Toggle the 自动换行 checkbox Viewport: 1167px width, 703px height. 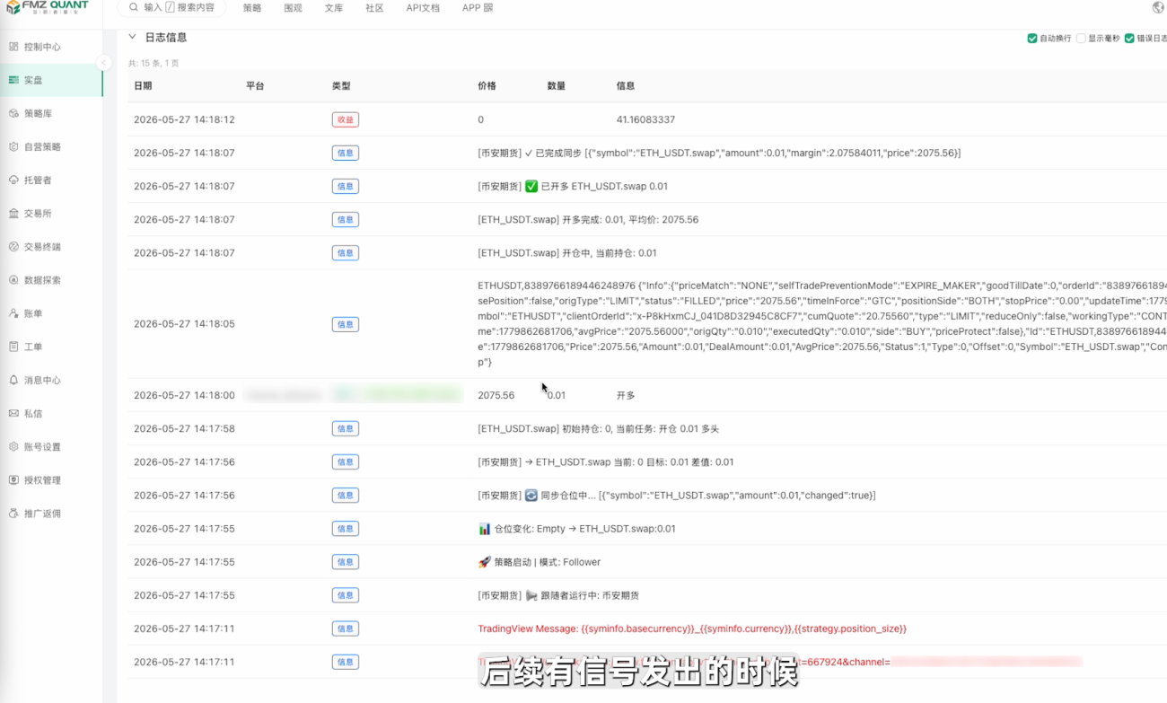[1032, 39]
